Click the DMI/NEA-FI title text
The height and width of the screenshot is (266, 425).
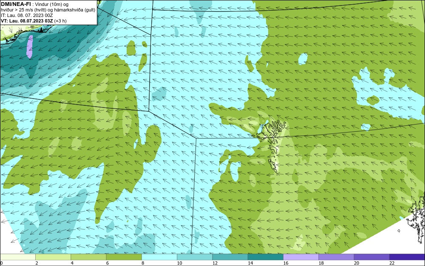[16, 4]
